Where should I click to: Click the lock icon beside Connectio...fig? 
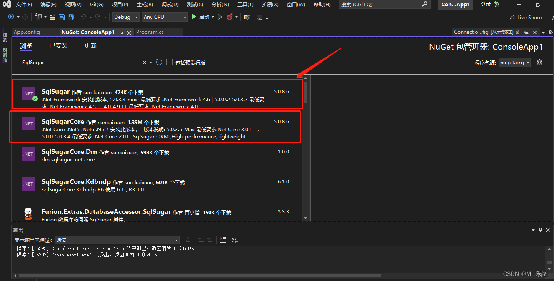pyautogui.click(x=518, y=32)
